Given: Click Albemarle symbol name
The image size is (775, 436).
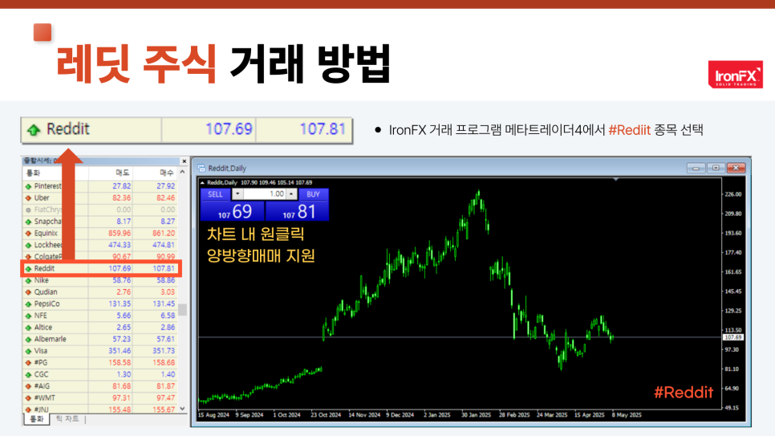Looking at the screenshot, I should coord(50,339).
